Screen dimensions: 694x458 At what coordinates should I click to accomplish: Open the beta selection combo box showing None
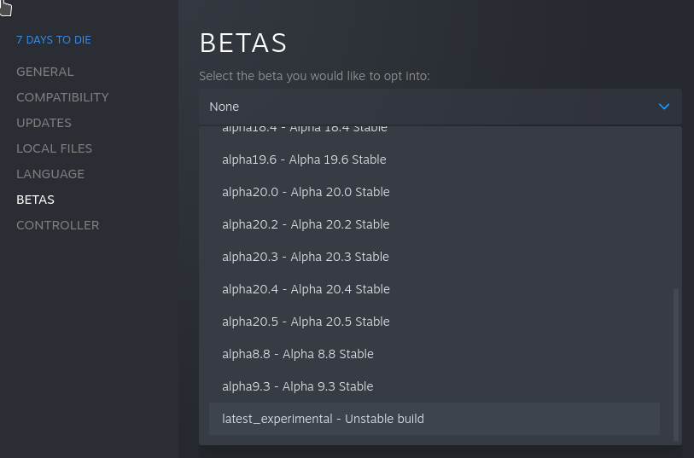click(x=427, y=107)
